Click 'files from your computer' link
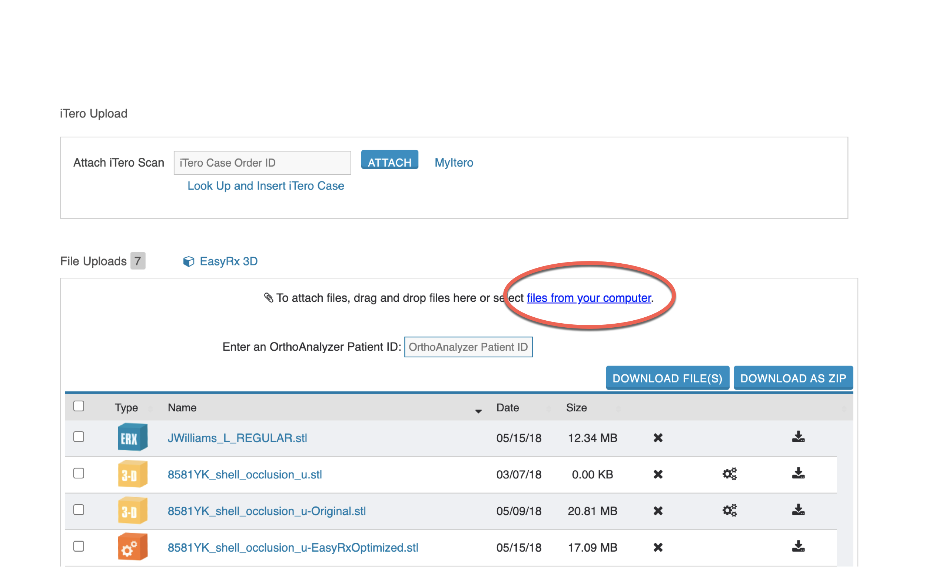 (588, 298)
